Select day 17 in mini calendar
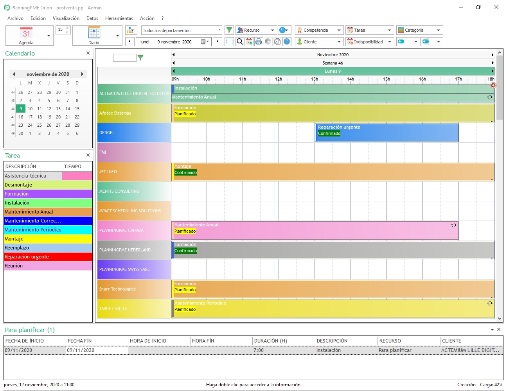Viewport: 507px width, 391px height. [30, 117]
